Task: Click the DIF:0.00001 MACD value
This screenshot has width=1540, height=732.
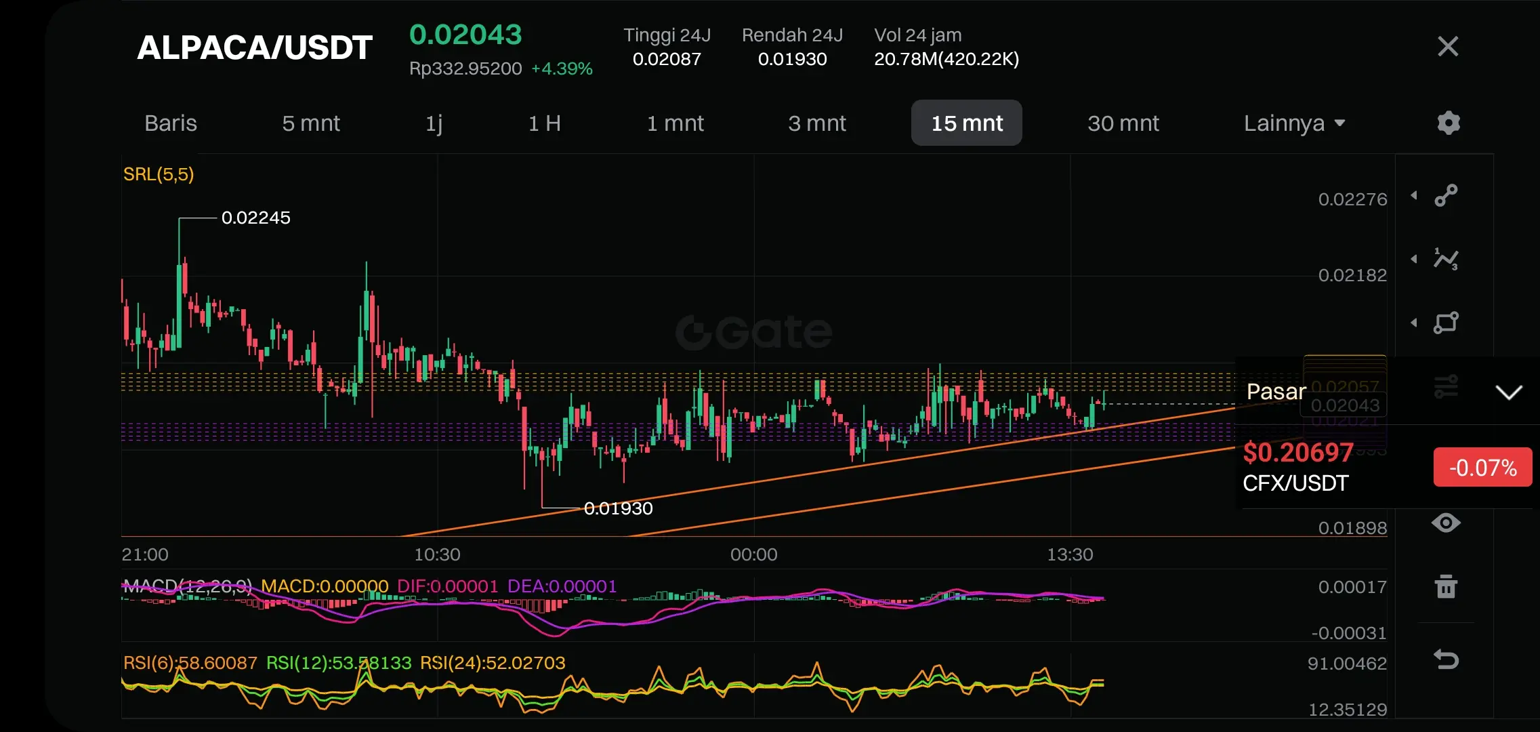Action: click(x=447, y=586)
